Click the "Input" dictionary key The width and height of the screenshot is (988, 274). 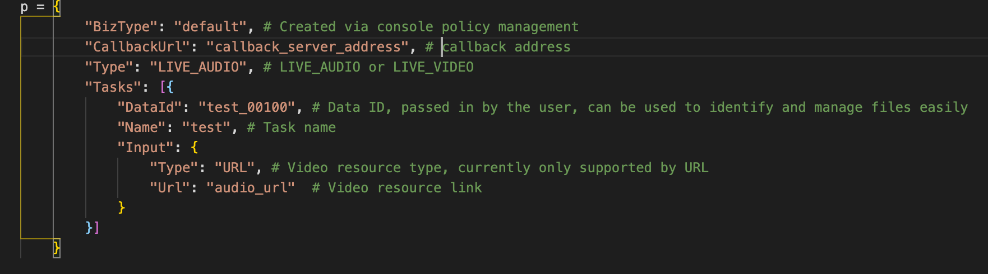pyautogui.click(x=146, y=148)
